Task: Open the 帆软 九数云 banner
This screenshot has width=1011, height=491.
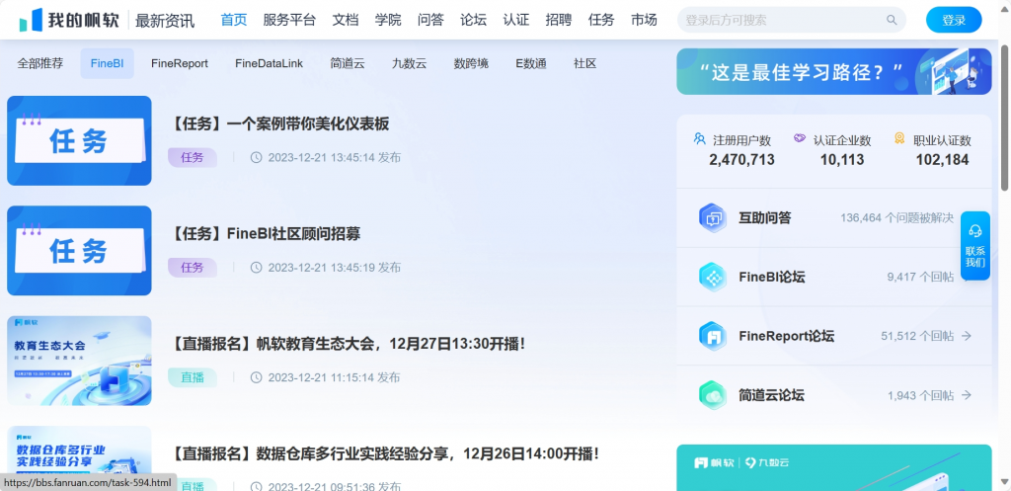Action: click(x=833, y=467)
